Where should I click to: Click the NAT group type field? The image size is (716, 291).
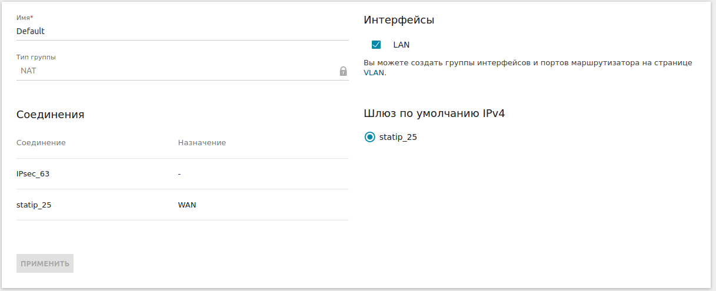(176, 71)
